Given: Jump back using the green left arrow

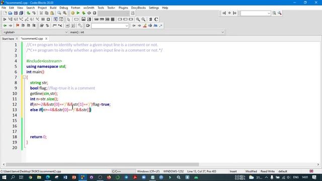Looking at the screenshot, I should click(5, 26).
